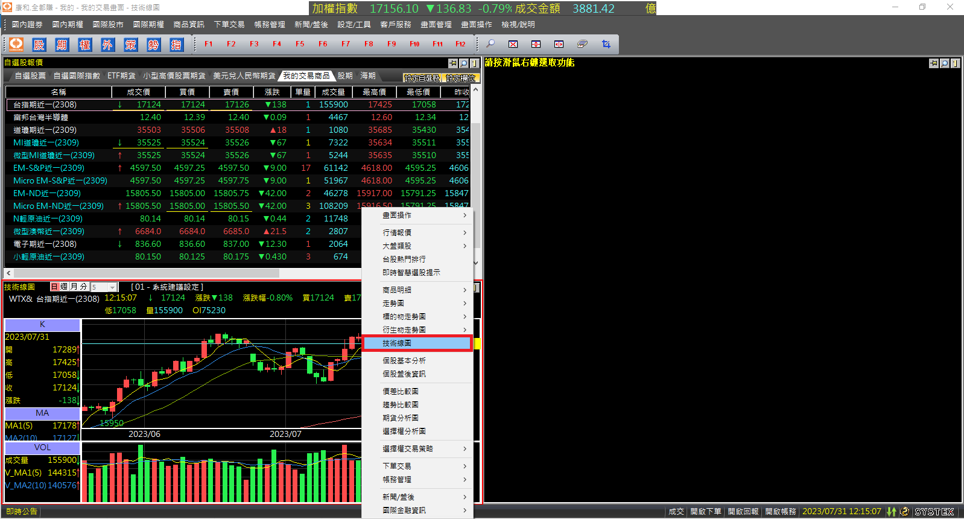
Task: Click the vertical split window toolbar icon
Action: 559,44
